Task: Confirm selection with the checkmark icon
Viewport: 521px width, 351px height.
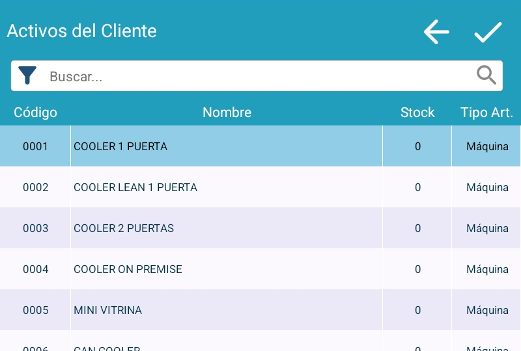Action: (488, 31)
